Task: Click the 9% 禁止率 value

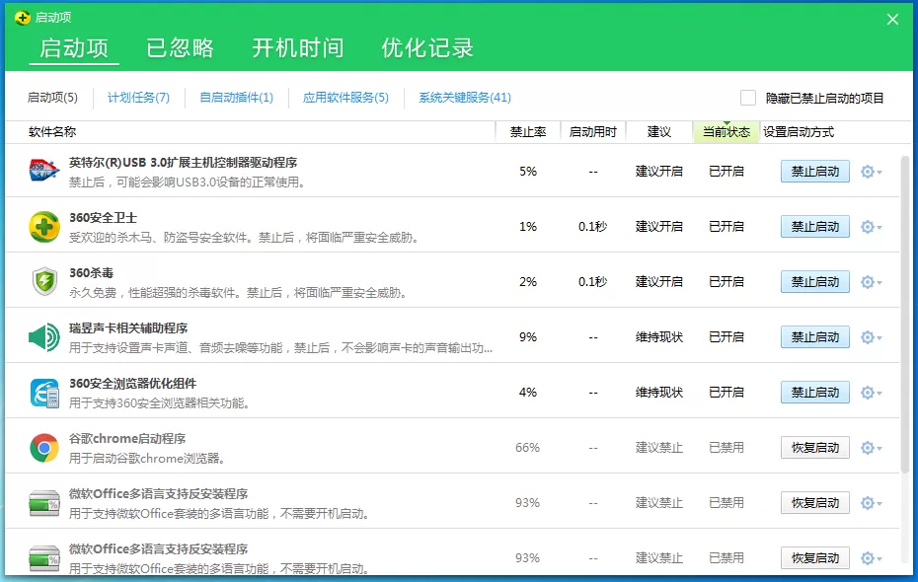Action: tap(527, 337)
